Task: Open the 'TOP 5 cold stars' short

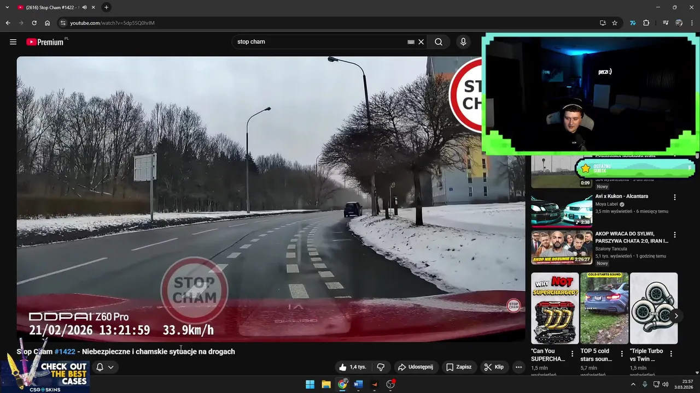Action: pos(604,308)
